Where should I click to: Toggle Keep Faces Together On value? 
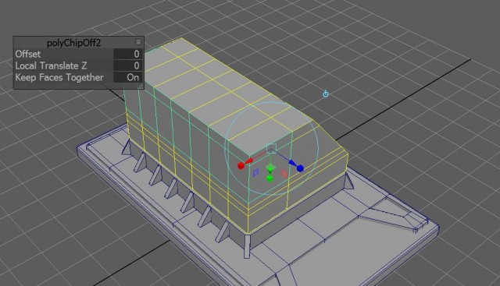(x=127, y=77)
